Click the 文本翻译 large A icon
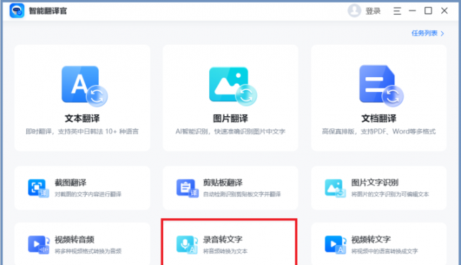Screen dimensions: 461x265 84,86
